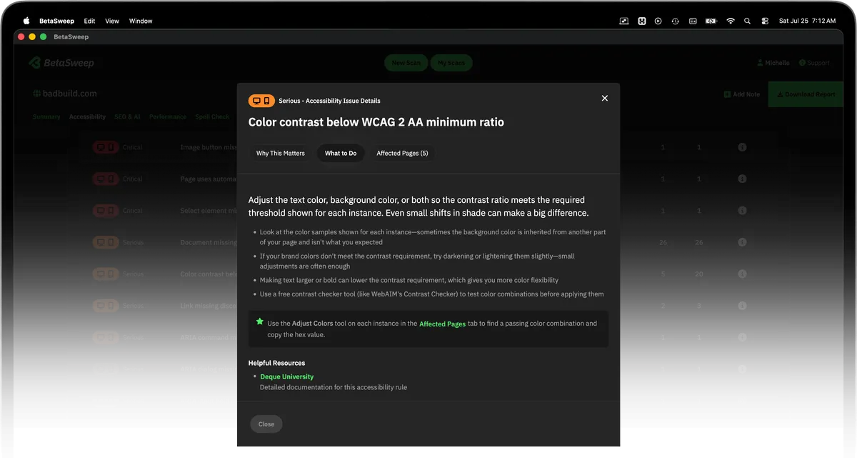Click the globe icon beside badbuild.com
857x475 pixels.
coord(36,94)
